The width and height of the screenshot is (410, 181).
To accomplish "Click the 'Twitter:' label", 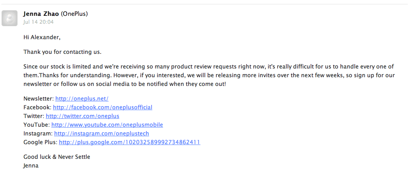I will 34,116.
